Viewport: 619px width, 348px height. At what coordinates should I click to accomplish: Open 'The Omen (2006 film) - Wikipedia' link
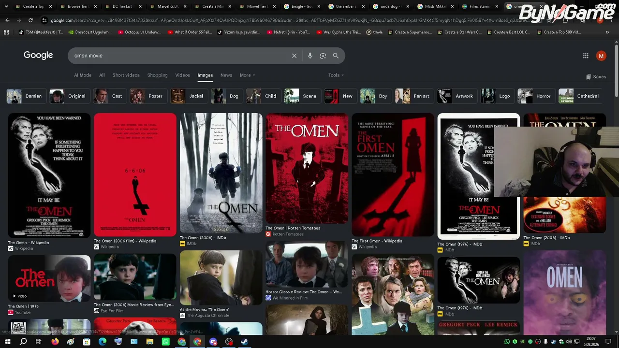tap(125, 241)
